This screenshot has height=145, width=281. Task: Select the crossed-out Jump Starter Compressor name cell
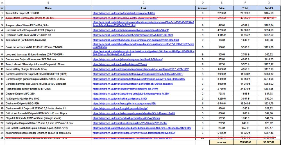[48, 18]
